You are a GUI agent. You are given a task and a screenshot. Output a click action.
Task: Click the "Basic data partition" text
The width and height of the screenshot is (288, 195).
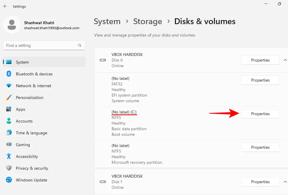pos(129,129)
